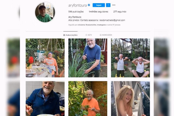Screen dimensions: 174x116
Task: Open the 277 seguindo list
Action: tap(120, 12)
